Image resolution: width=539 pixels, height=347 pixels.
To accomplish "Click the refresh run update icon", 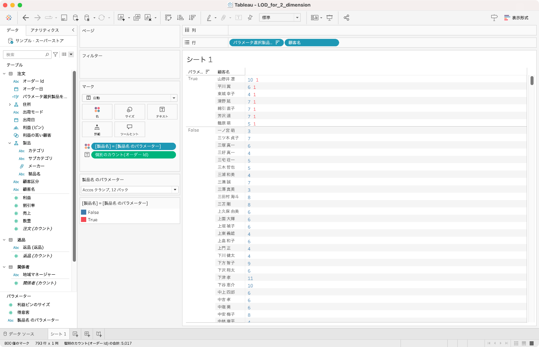I will tap(102, 18).
